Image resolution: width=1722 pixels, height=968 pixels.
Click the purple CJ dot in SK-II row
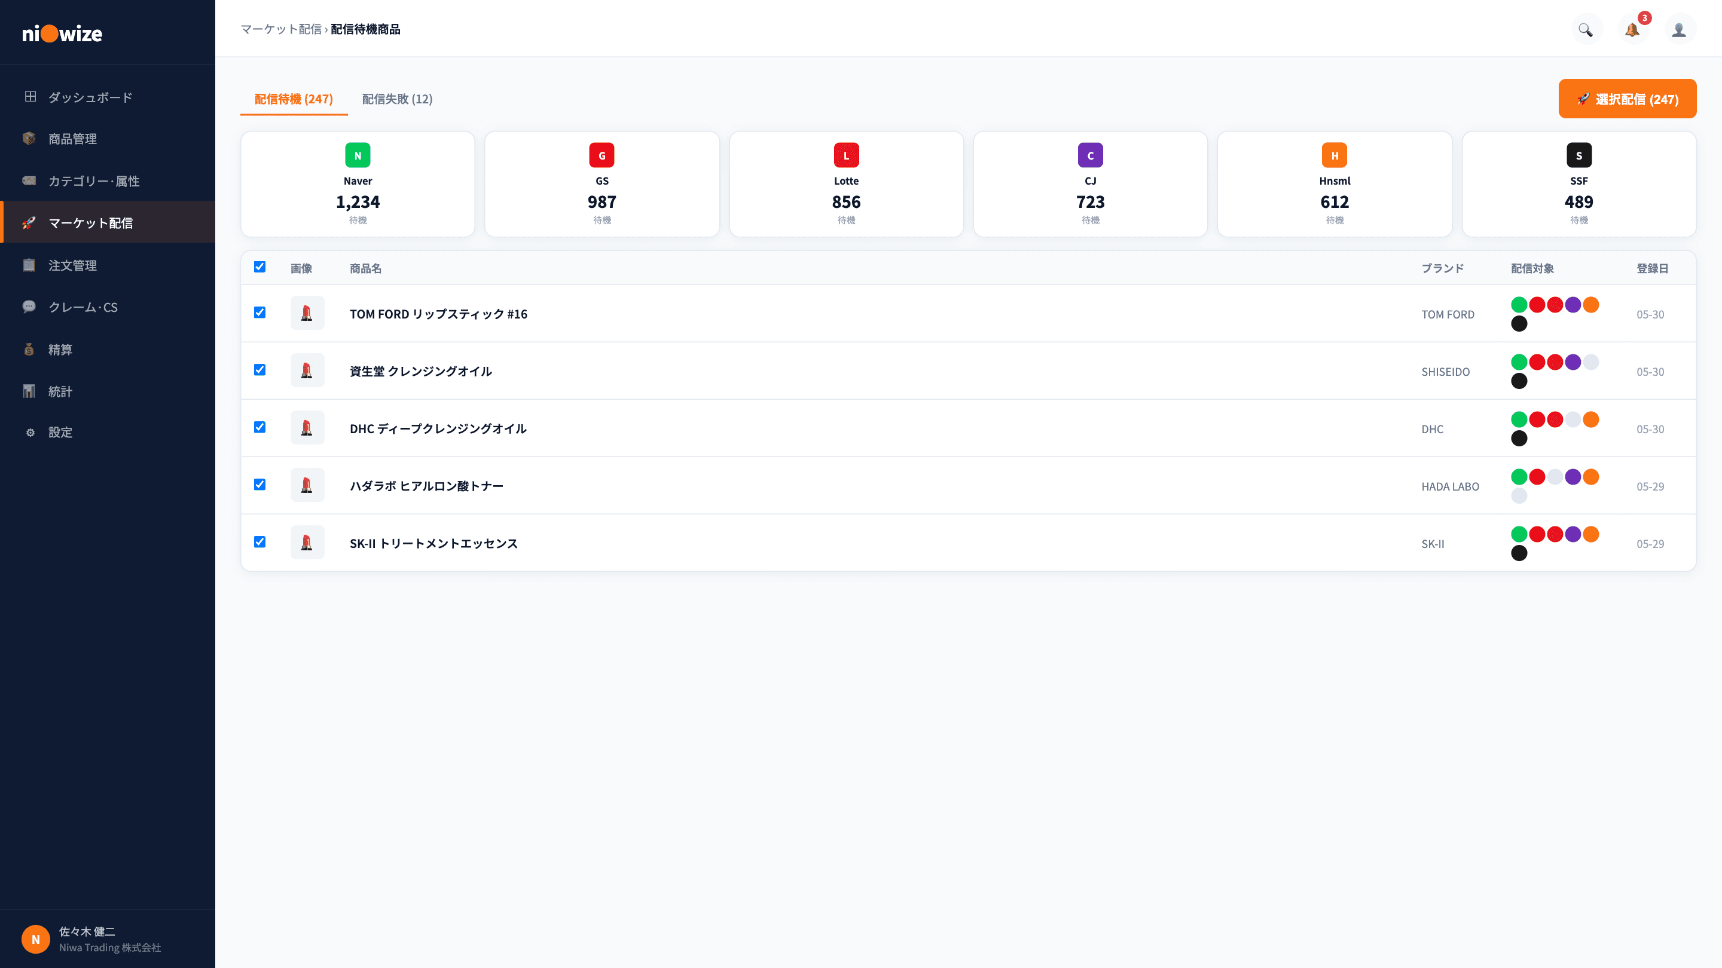click(1573, 534)
